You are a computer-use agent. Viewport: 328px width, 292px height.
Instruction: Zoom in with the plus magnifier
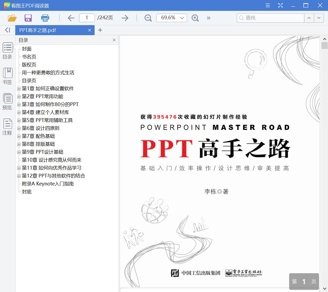[x=195, y=18]
